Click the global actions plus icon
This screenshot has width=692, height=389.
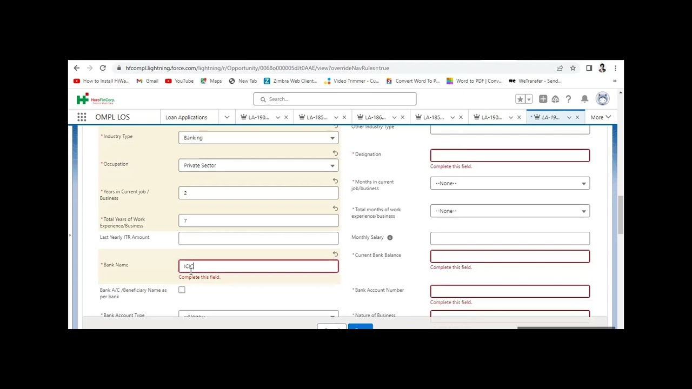(x=543, y=99)
